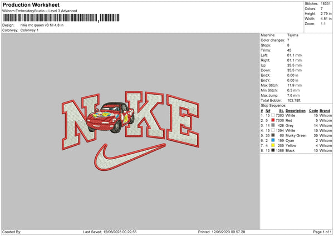Click the grey color swatch in stop sequence

(273, 125)
